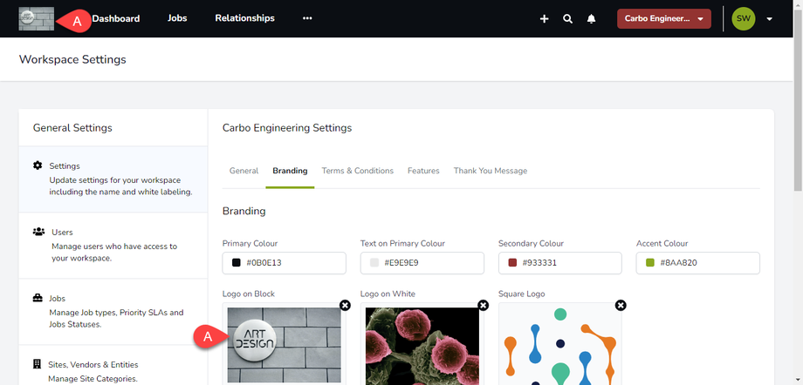803x385 pixels.
Task: Remove the Square Logo image
Action: pos(621,306)
